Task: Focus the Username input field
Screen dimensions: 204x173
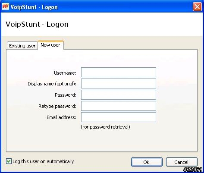Action: coord(119,72)
